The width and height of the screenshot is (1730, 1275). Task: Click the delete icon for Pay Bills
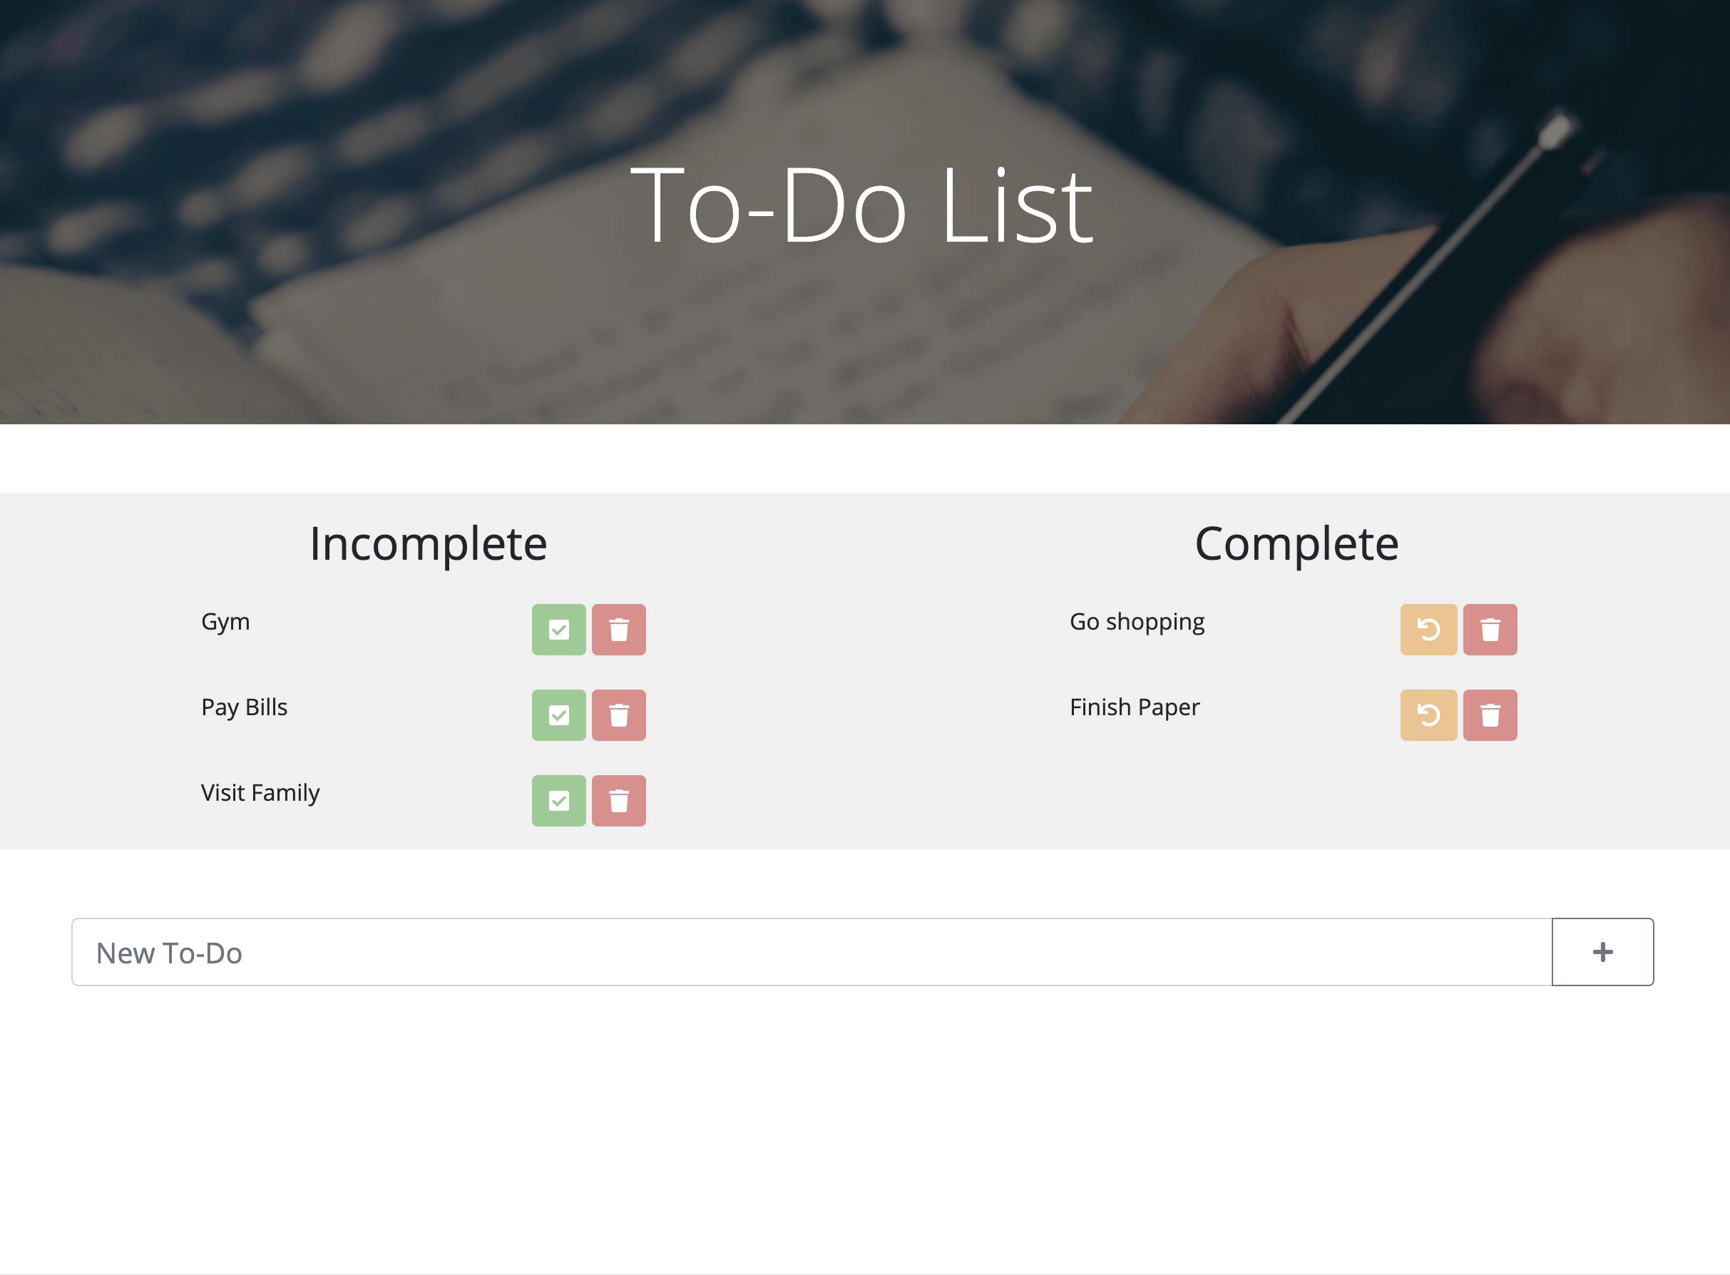(x=618, y=713)
